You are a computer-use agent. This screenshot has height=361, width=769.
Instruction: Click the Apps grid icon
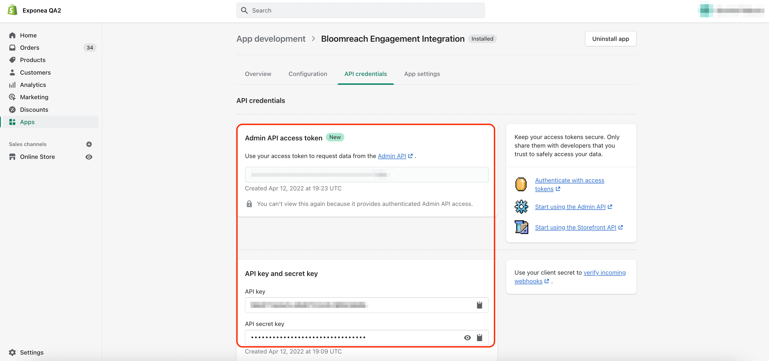click(12, 122)
